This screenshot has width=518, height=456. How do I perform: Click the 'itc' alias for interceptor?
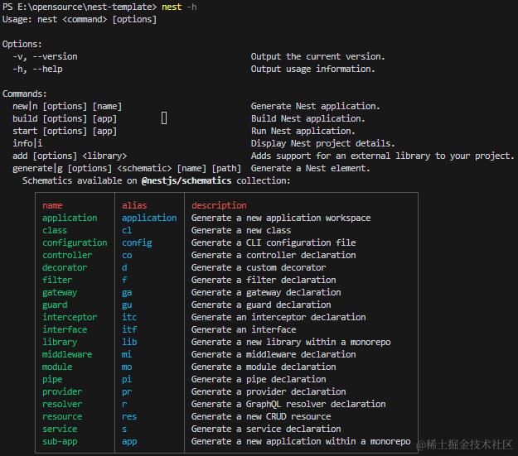(129, 317)
